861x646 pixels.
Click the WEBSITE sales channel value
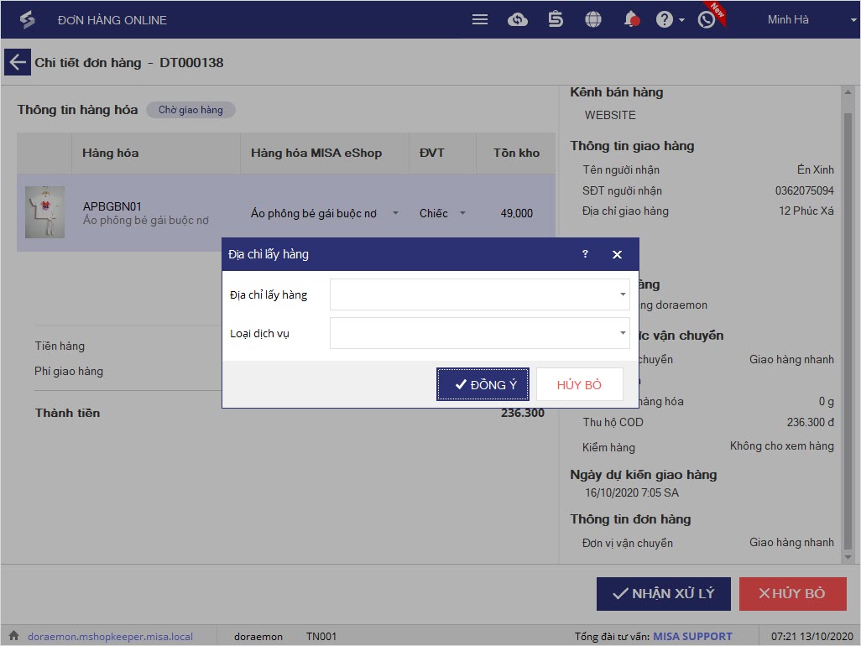tap(610, 115)
